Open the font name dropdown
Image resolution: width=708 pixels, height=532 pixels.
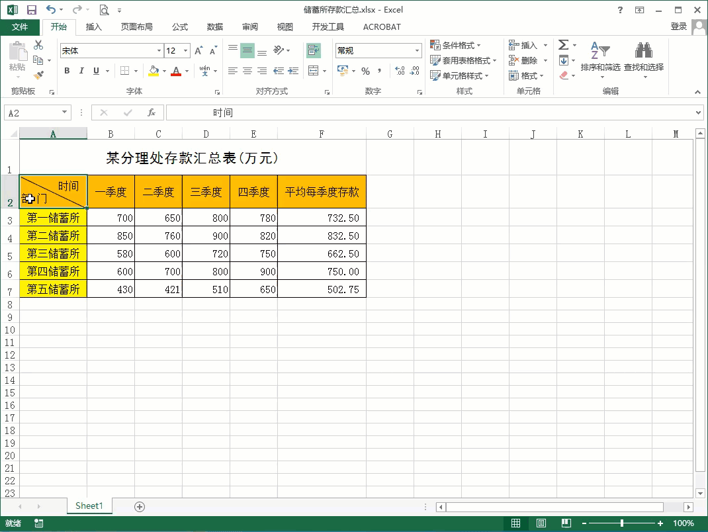tap(159, 51)
